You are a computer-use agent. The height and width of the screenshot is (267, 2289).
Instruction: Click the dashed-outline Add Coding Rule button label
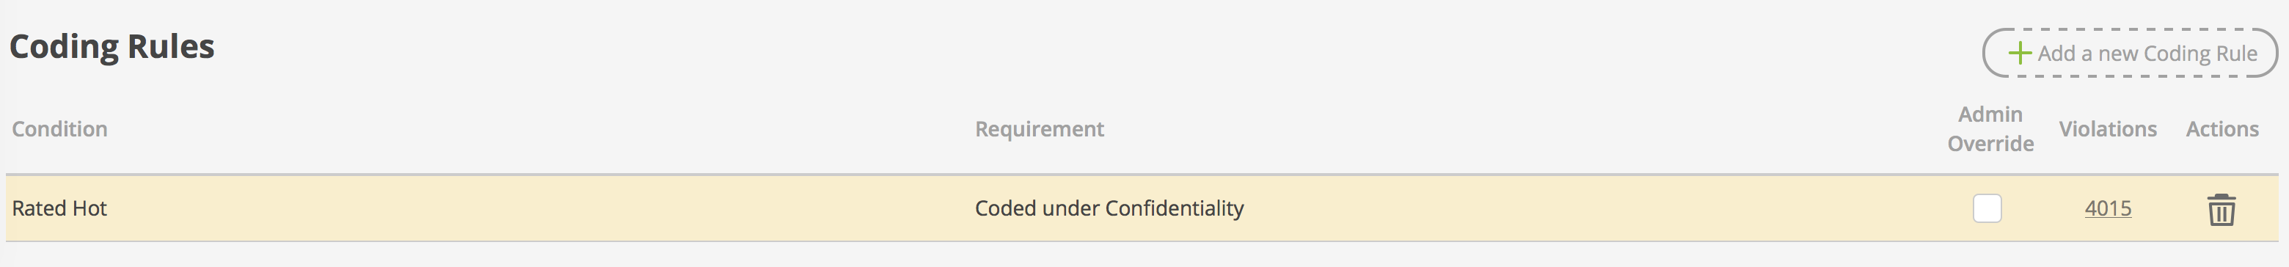(2147, 54)
